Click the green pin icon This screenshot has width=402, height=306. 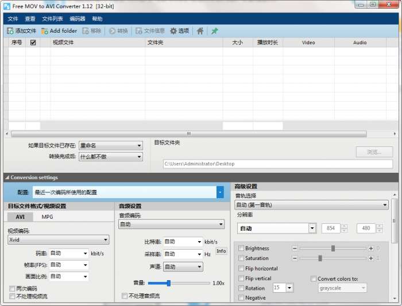pos(215,31)
